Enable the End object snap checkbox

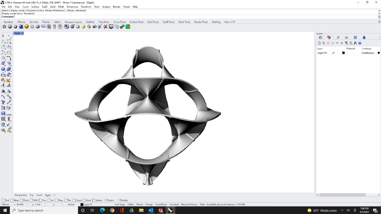tap(3, 200)
